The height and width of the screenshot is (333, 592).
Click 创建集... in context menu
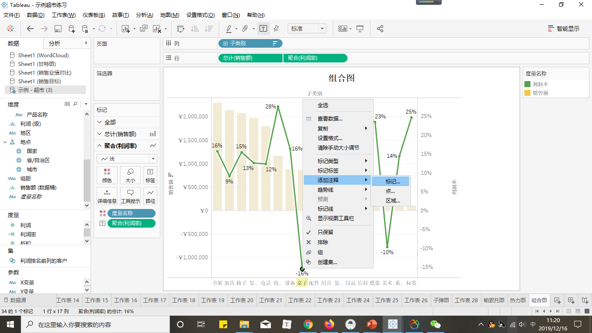click(338, 262)
